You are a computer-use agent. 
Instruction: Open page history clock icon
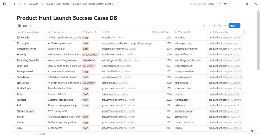219,4
